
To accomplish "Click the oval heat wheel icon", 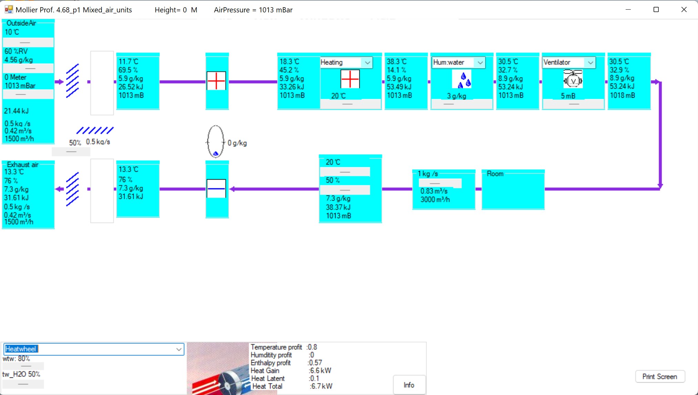I will [x=216, y=141].
